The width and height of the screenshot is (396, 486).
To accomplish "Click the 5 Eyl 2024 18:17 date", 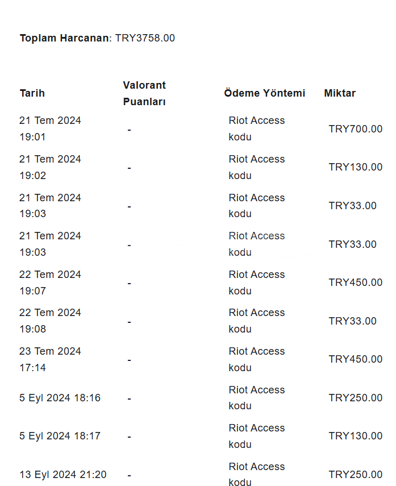I will (x=60, y=436).
